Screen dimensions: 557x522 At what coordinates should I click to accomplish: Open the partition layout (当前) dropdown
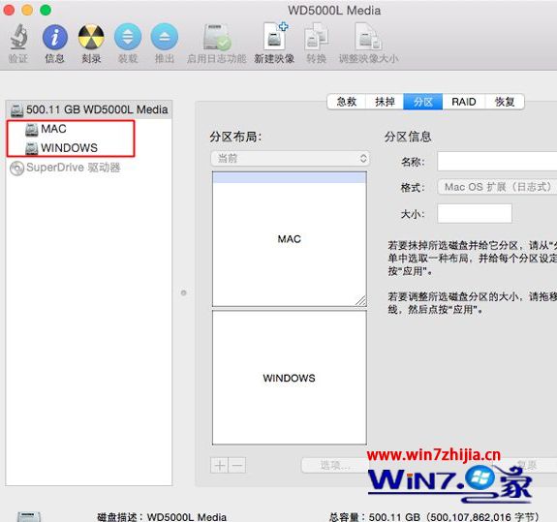(x=290, y=159)
